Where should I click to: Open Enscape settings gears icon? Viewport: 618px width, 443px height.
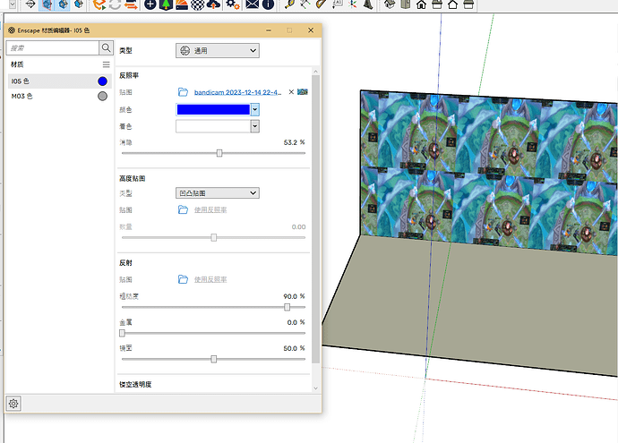point(233,4)
